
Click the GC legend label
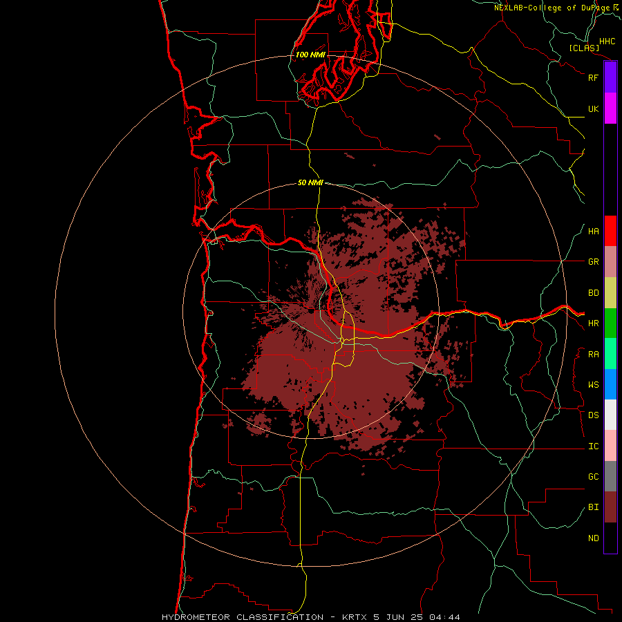[593, 477]
